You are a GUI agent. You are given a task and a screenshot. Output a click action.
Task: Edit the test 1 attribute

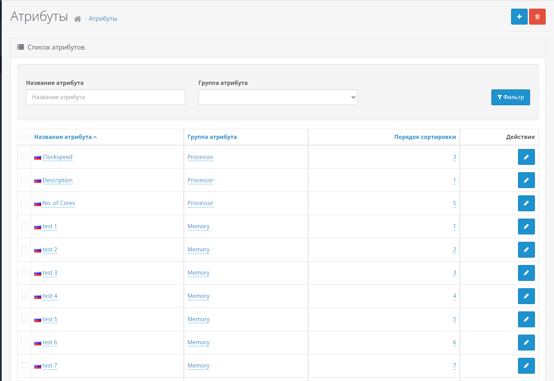[x=526, y=227]
